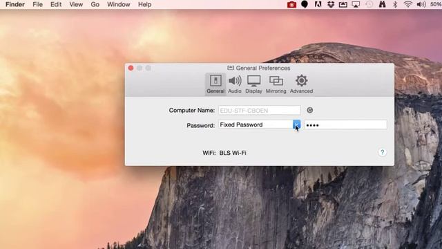Open help with the question mark button
442x249 pixels.
point(382,152)
